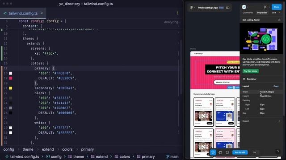Click the SEARCH STARTUP field in the design
The image size is (286, 160).
click(x=227, y=82)
